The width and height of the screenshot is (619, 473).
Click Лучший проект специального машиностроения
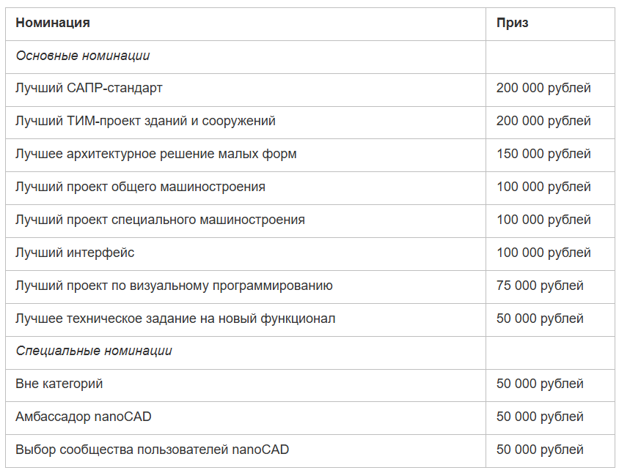click(160, 220)
